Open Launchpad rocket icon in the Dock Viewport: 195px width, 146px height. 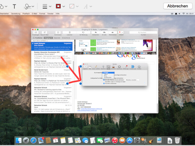[x=26, y=140]
